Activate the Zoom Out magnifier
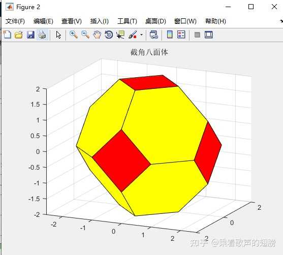Screen dimensions: 283x255 pyautogui.click(x=85, y=35)
